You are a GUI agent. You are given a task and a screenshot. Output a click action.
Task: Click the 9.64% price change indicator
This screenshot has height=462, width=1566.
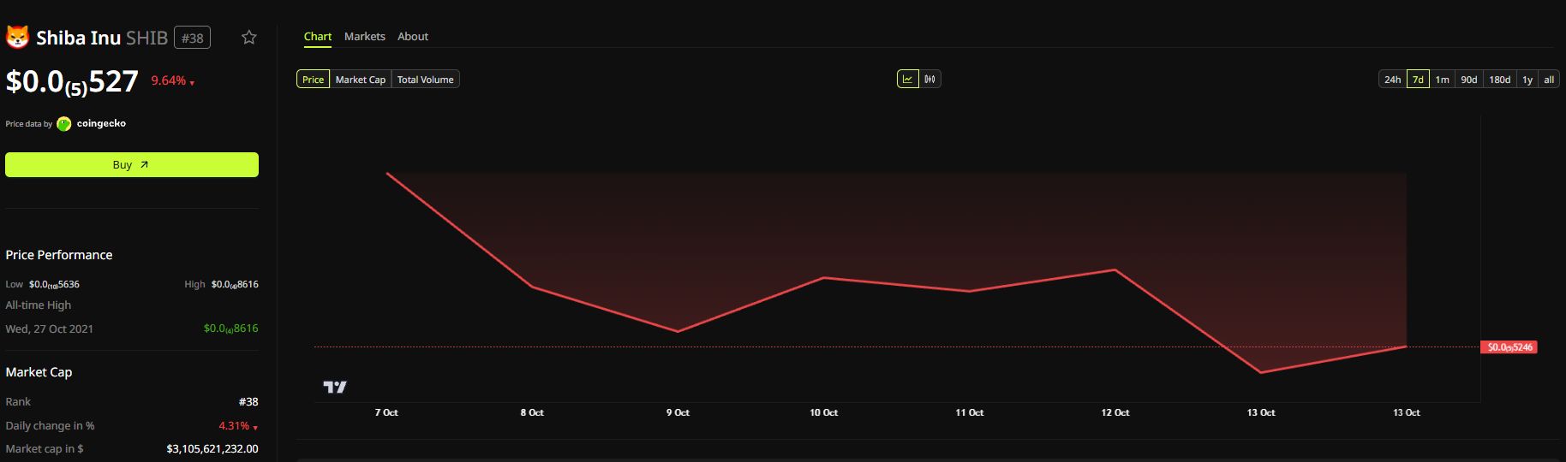tap(173, 80)
